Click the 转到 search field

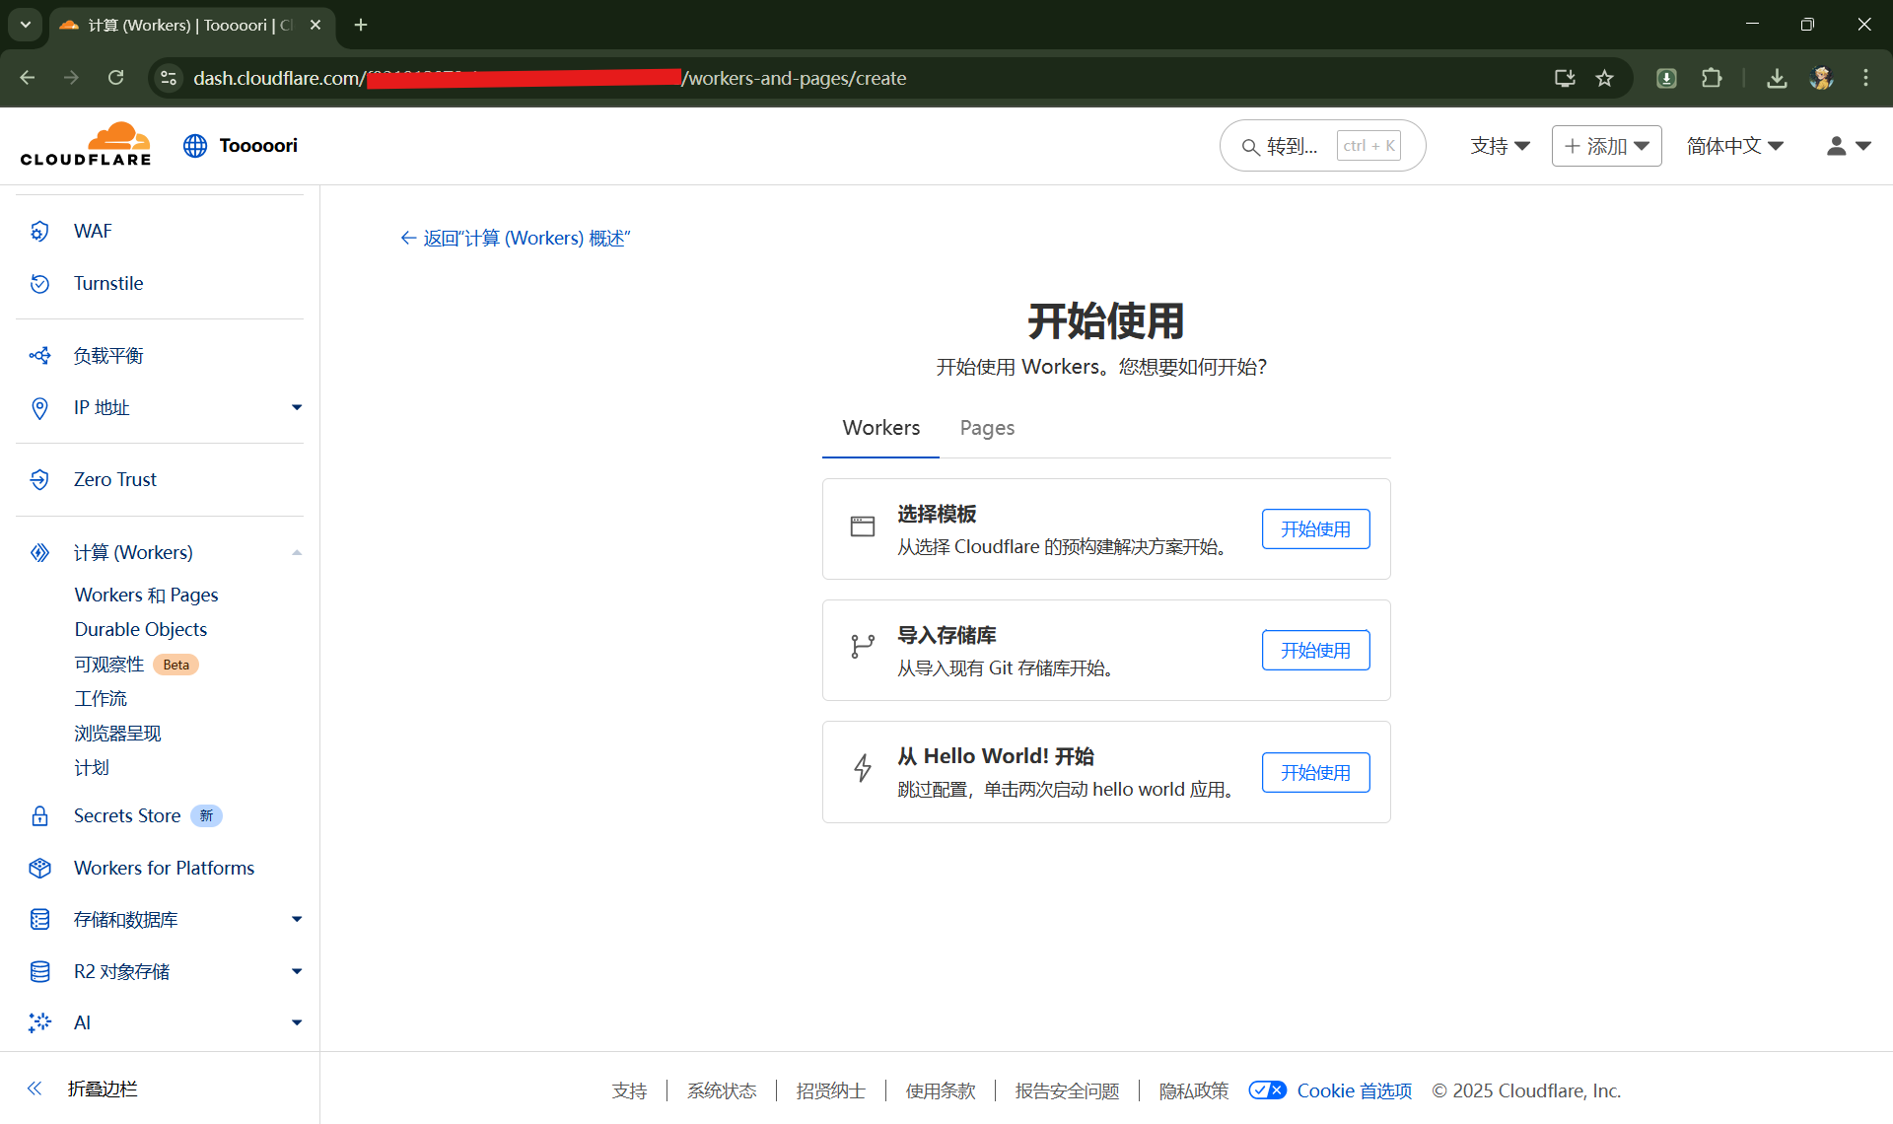coord(1321,146)
